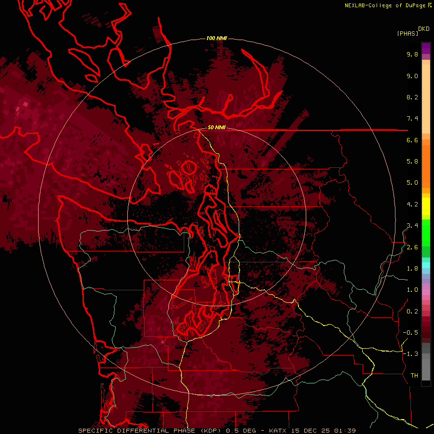The height and width of the screenshot is (434, 434).
Task: Click the 50 NMI range ring label
Action: tap(217, 127)
